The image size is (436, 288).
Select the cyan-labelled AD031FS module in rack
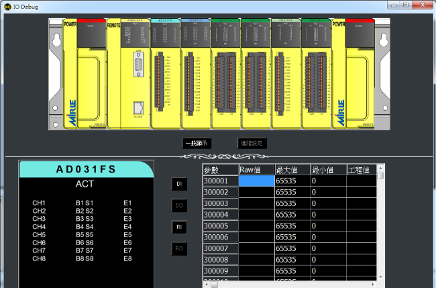point(165,73)
